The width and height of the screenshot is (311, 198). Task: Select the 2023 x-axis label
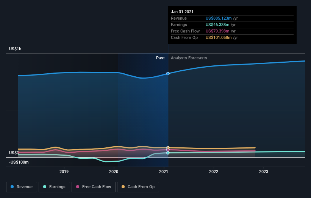[x=264, y=172]
